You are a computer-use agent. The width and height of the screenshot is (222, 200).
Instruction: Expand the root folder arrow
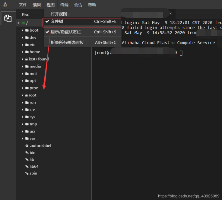(x=23, y=95)
